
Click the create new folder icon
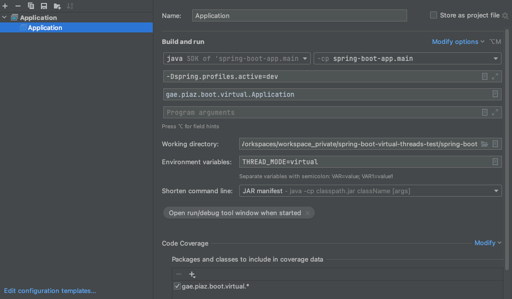pos(57,6)
